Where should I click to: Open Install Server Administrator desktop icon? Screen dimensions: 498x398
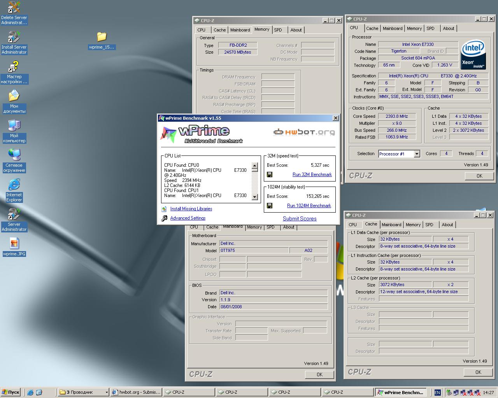pyautogui.click(x=14, y=43)
